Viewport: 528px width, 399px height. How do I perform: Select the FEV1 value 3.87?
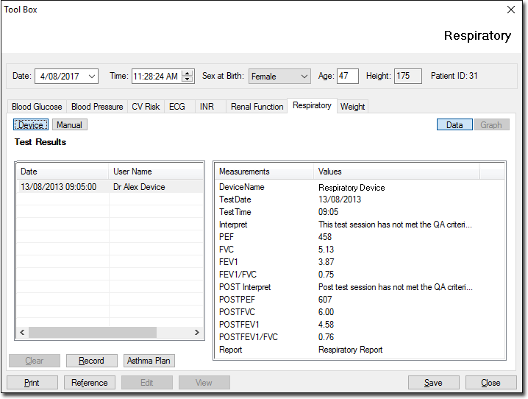[x=326, y=262]
